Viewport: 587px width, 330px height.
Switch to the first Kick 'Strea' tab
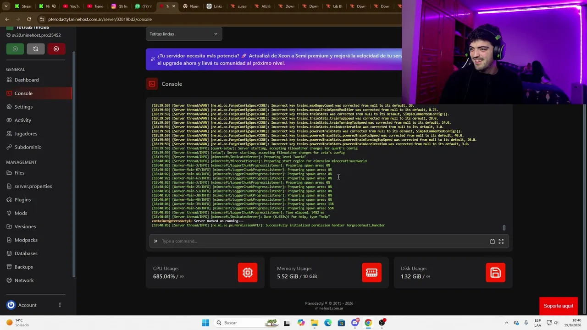click(22, 6)
